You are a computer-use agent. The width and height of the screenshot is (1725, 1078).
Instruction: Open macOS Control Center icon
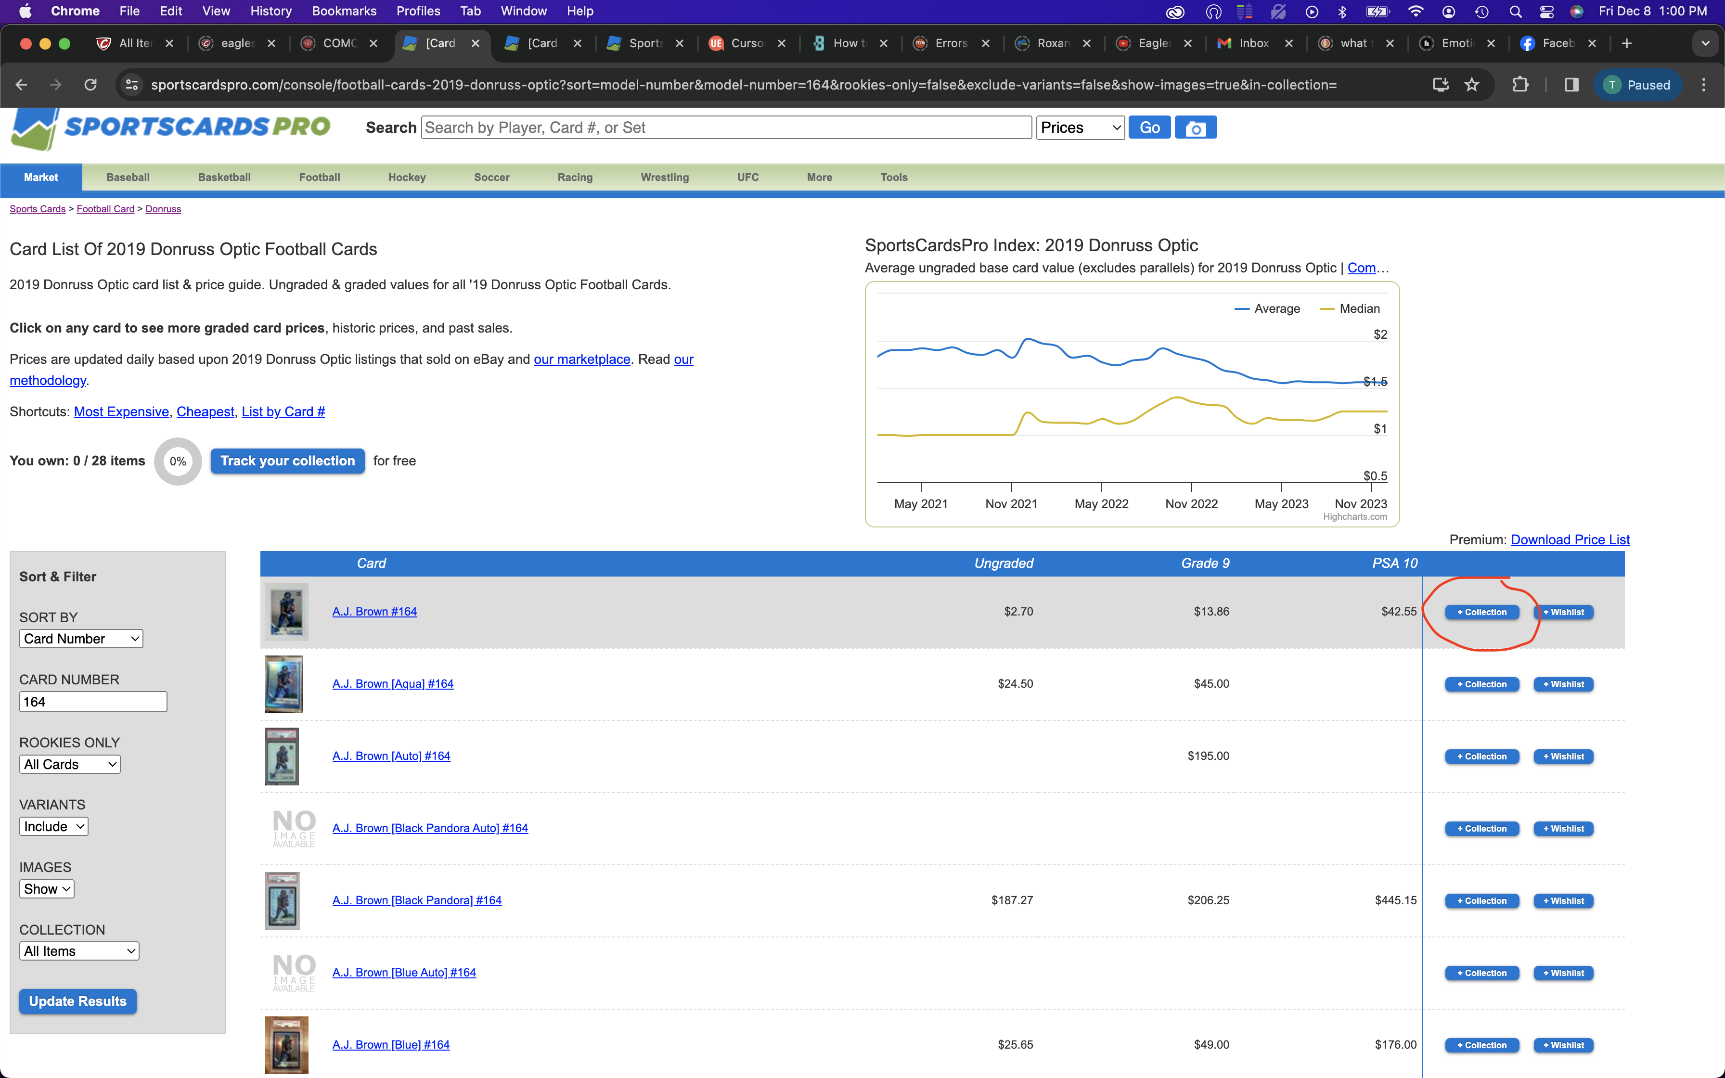click(1546, 11)
